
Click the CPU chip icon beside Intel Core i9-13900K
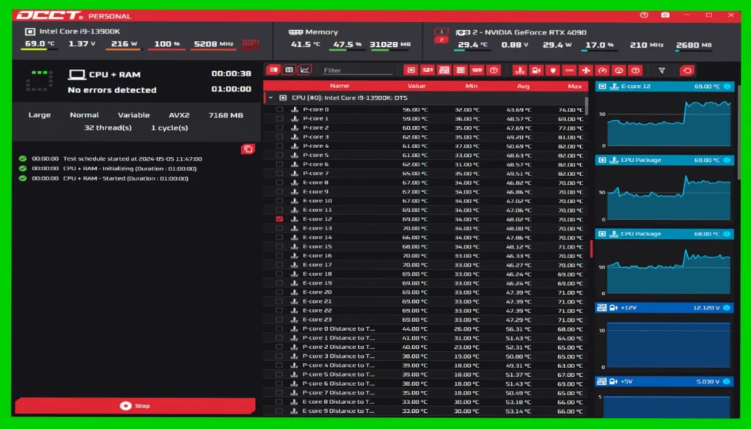[29, 32]
